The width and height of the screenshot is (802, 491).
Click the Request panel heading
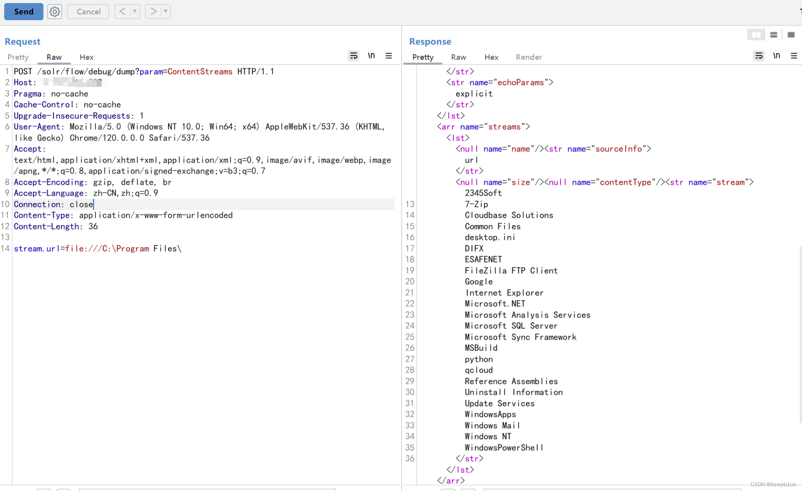tap(23, 41)
